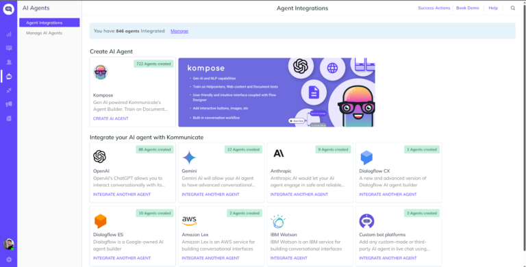Click the Anthropic card title
526x267 pixels.
(281, 171)
